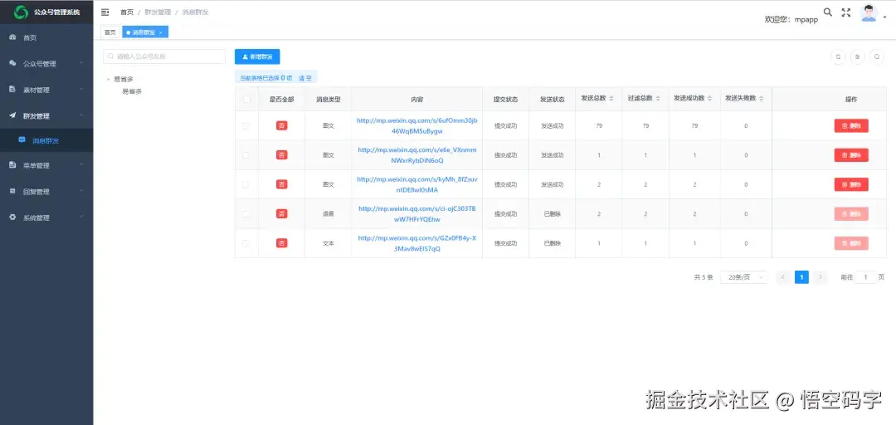Sort by 发送失败数 column arrows
896x425 pixels.
[762, 99]
